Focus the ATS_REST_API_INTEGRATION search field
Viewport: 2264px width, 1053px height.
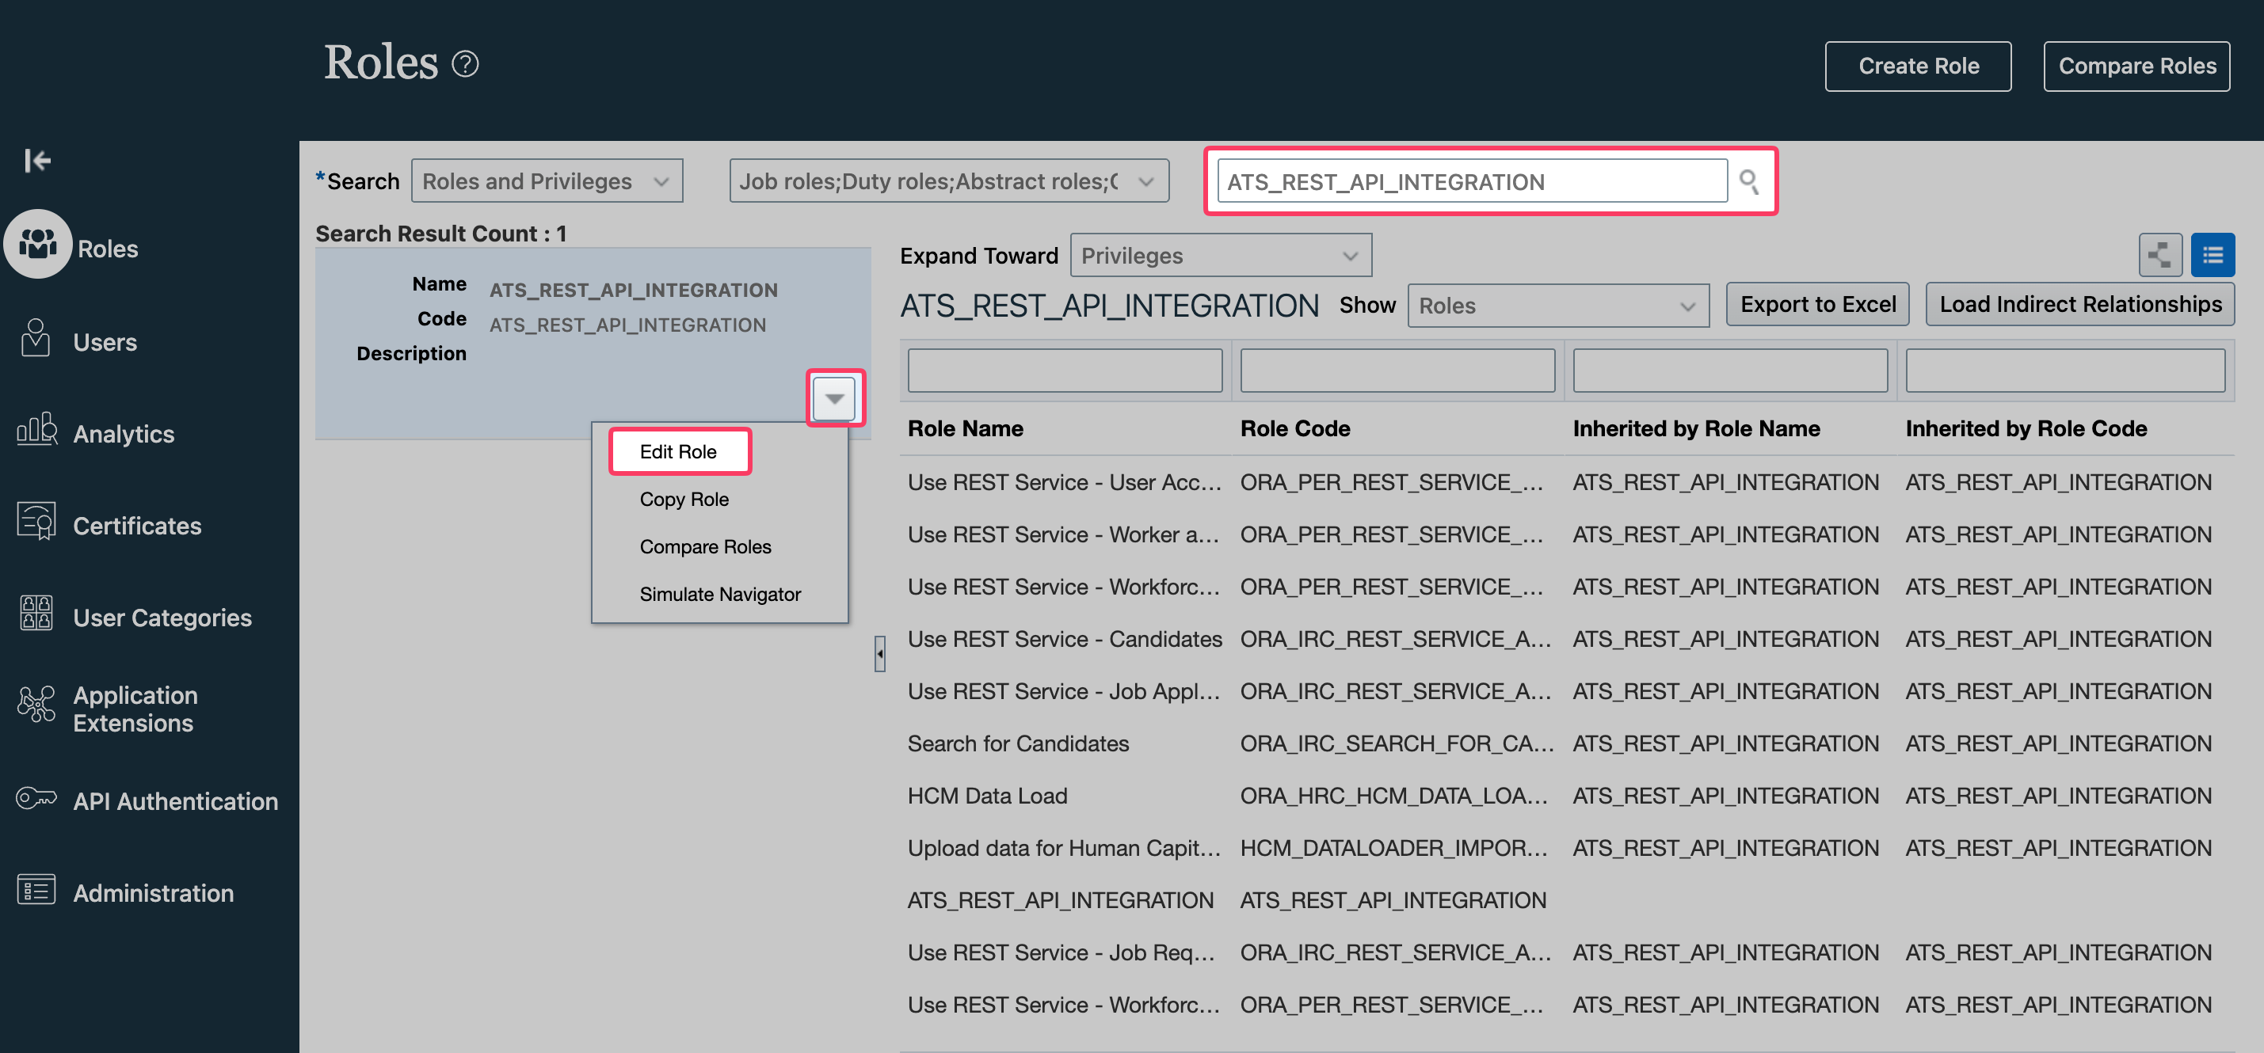click(1472, 181)
